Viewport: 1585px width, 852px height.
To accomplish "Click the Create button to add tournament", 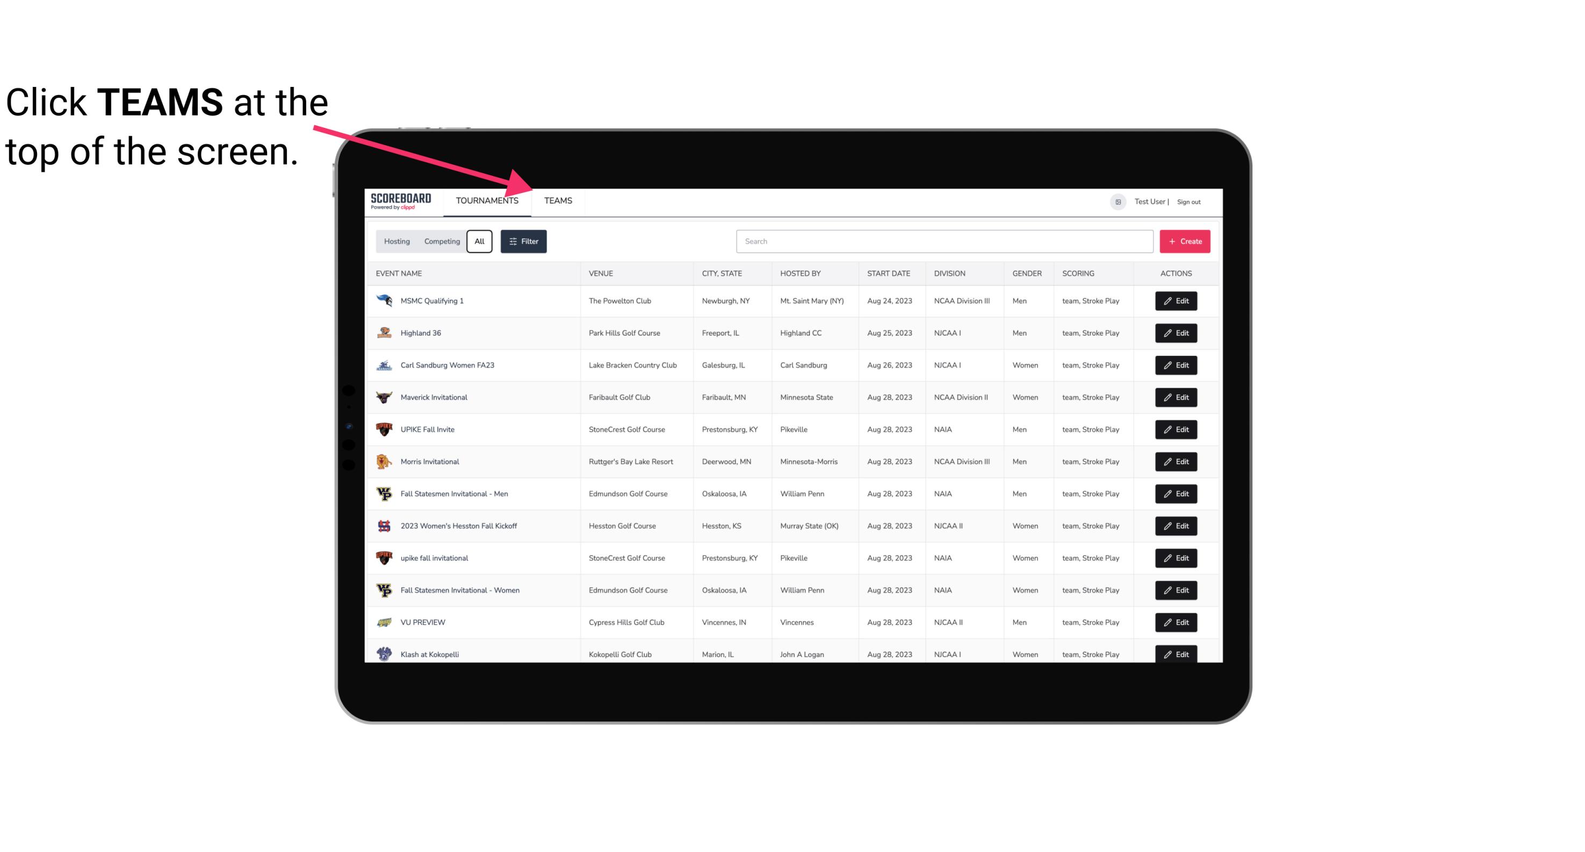I will coord(1184,241).
